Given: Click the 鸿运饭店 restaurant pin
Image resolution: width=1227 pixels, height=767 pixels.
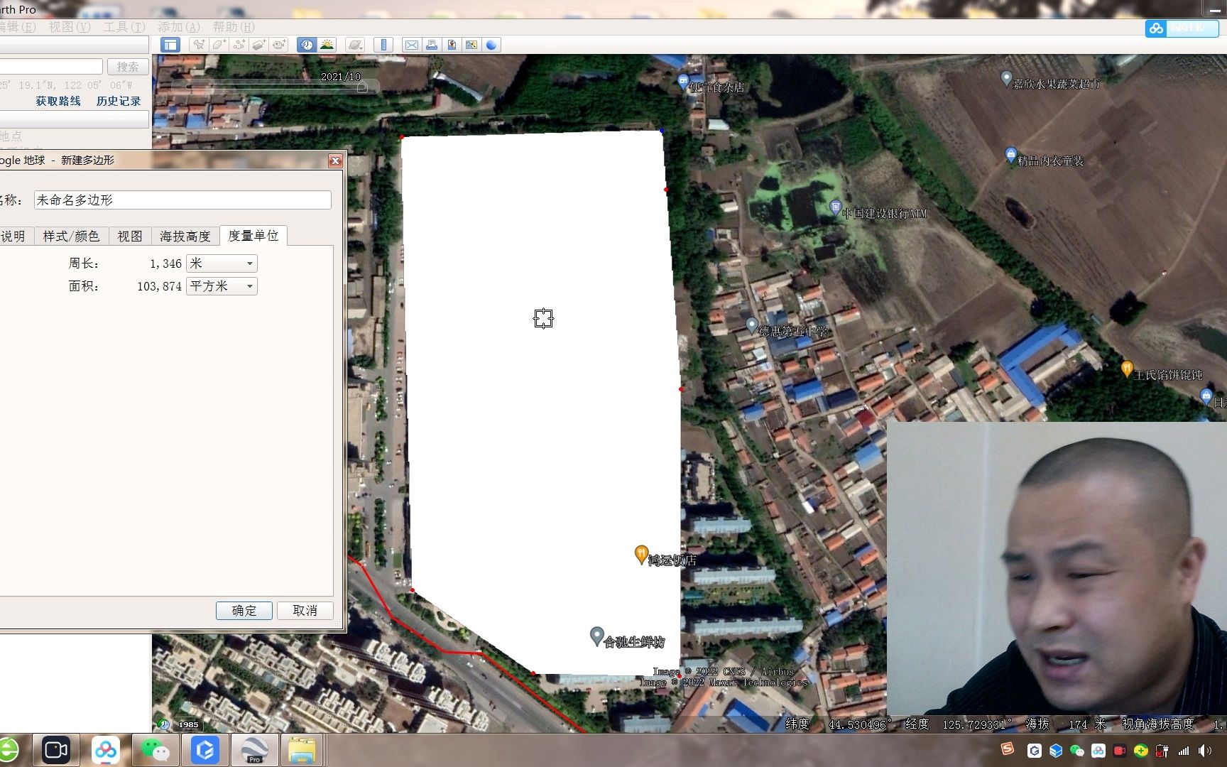Looking at the screenshot, I should (x=641, y=554).
